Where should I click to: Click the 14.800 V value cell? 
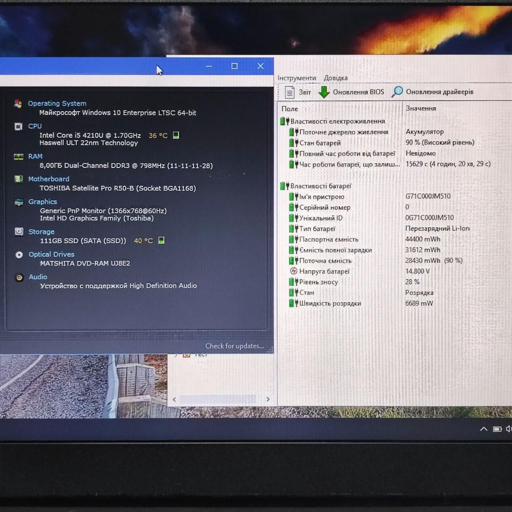[x=418, y=271]
